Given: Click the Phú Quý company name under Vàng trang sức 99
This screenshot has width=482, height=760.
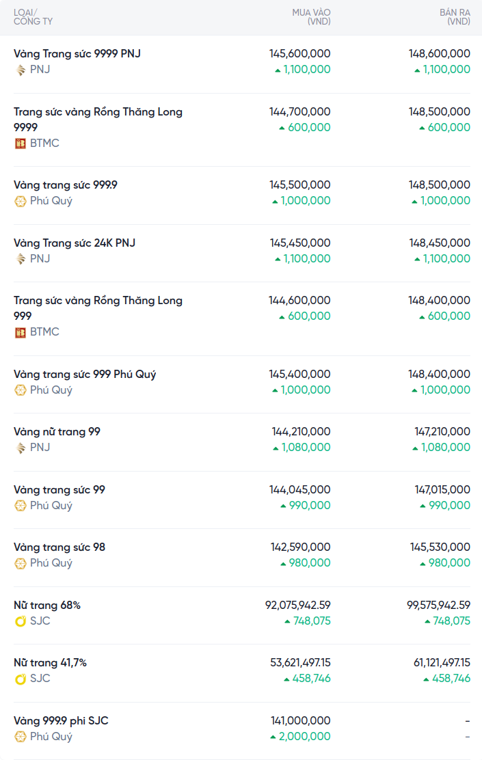Looking at the screenshot, I should [51, 506].
